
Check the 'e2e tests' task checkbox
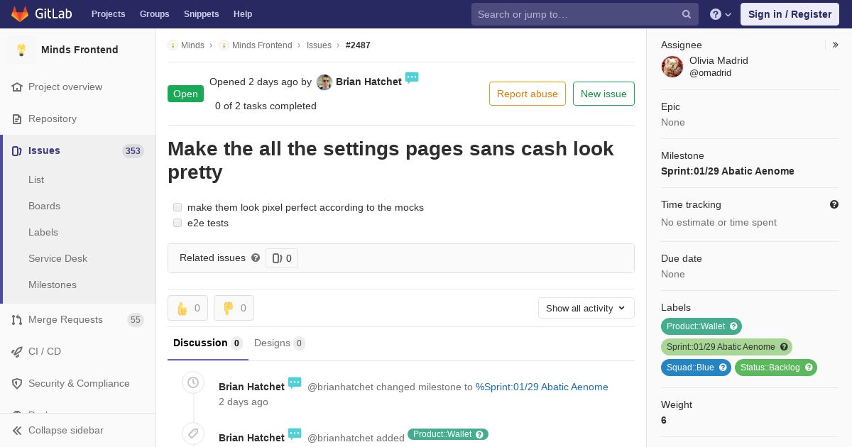click(x=177, y=223)
